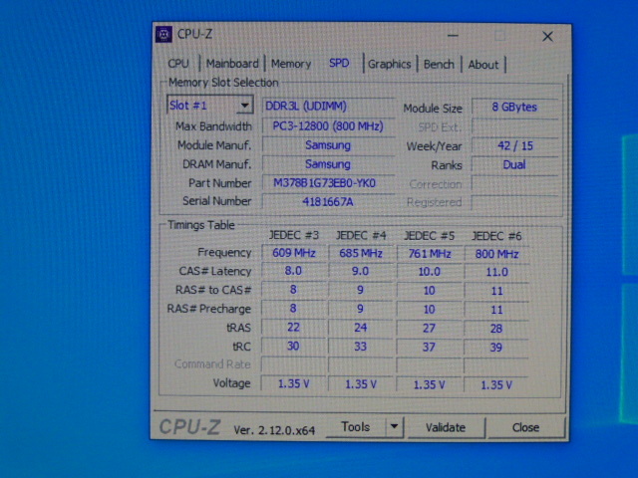Switch to the CPU tab
Viewport: 638px width, 478px height.
(178, 64)
